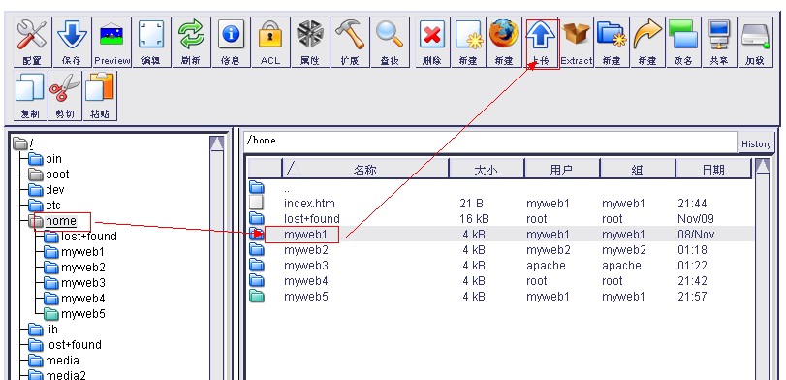Click the 查找 magnifying glass icon
786x380 pixels.
click(389, 43)
